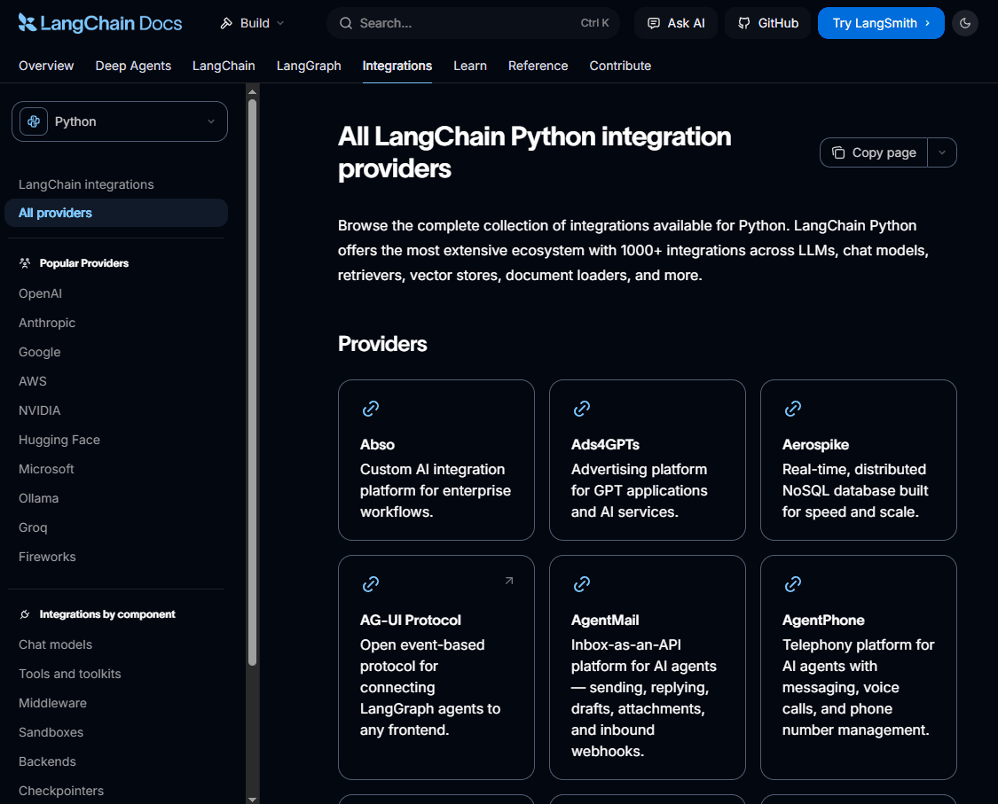Click the Build hammer icon
This screenshot has width=998, height=804.
[x=226, y=24]
